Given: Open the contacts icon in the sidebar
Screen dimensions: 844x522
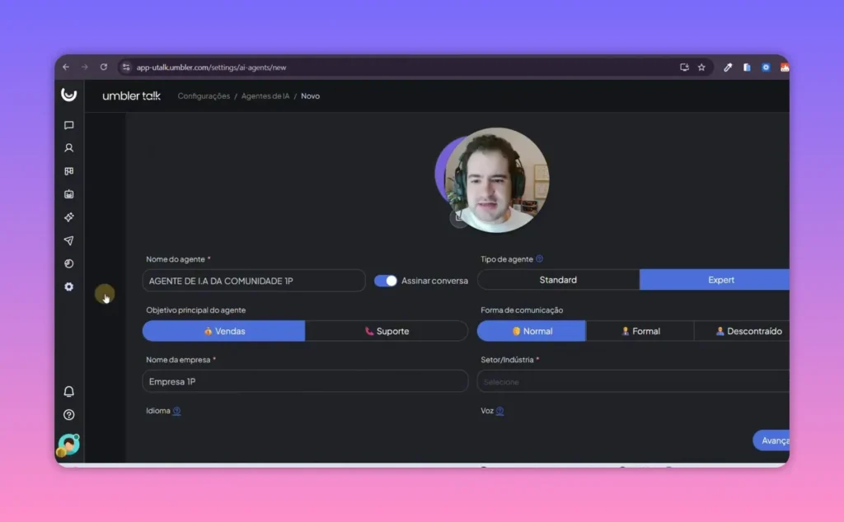Looking at the screenshot, I should coord(69,148).
